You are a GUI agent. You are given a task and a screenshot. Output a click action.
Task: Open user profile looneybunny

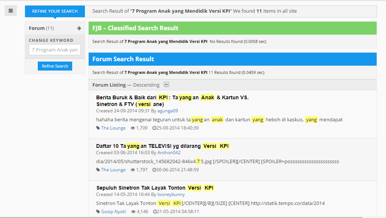tap(171, 194)
